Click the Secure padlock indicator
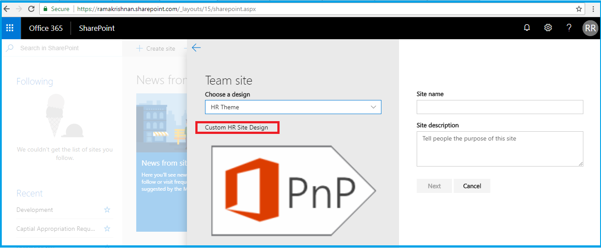 [x=56, y=9]
